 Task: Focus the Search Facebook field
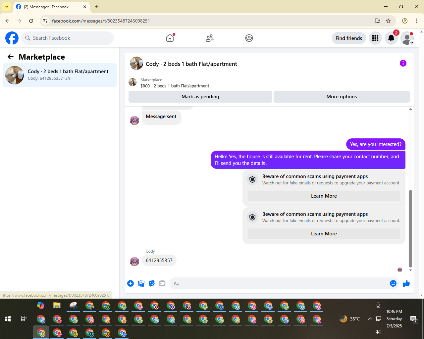(x=68, y=38)
